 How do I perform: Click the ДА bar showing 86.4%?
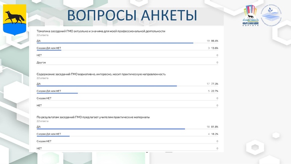115,43
